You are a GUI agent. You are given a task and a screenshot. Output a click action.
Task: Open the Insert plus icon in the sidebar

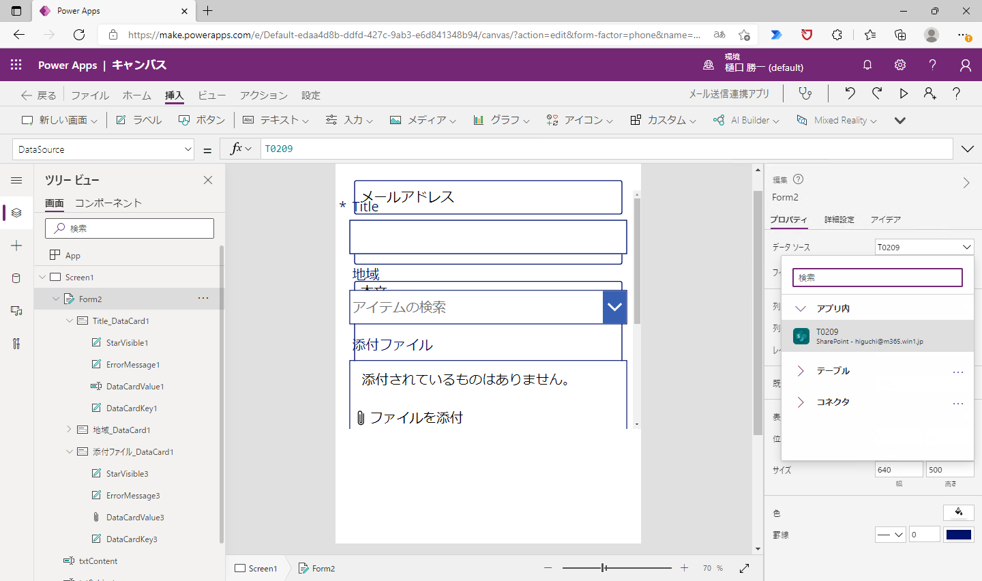click(x=16, y=245)
